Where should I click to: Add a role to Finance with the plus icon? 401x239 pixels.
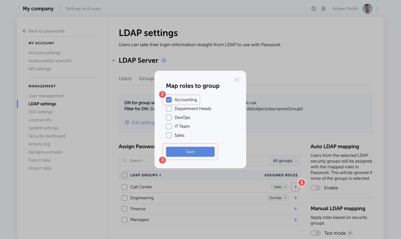pos(295,209)
